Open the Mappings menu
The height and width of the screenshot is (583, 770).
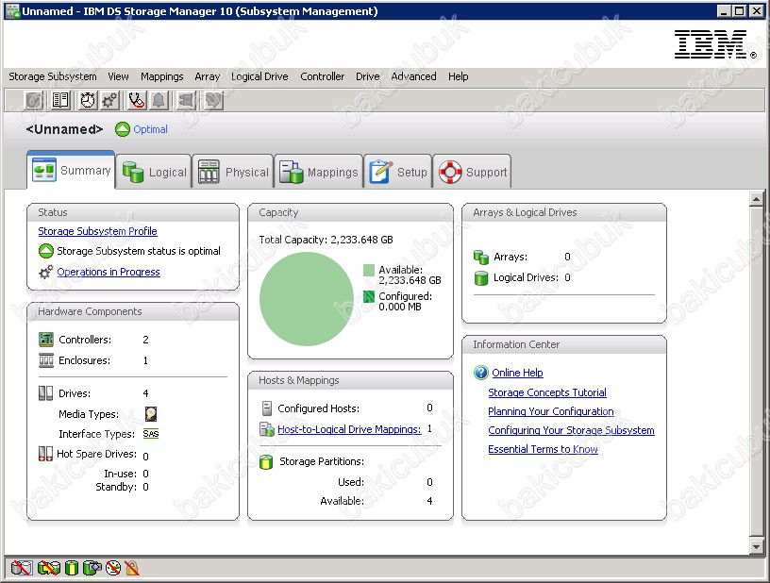pyautogui.click(x=161, y=76)
